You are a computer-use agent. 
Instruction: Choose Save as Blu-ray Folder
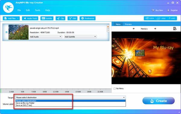point(70,103)
